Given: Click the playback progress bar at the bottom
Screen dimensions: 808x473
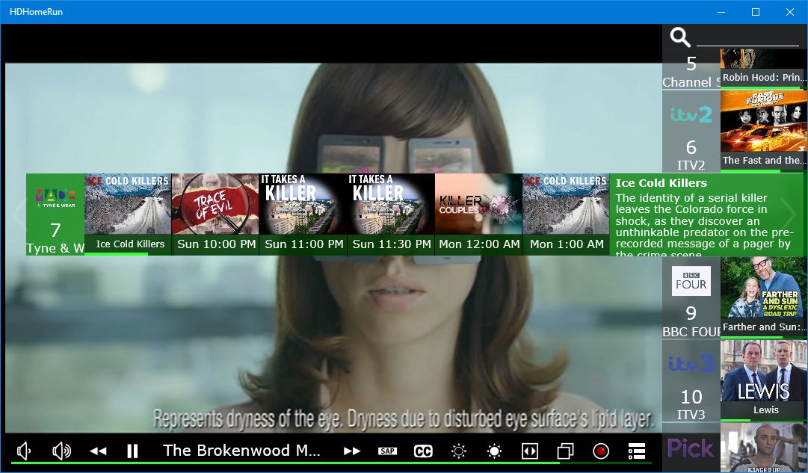Looking at the screenshot, I should coord(329,463).
